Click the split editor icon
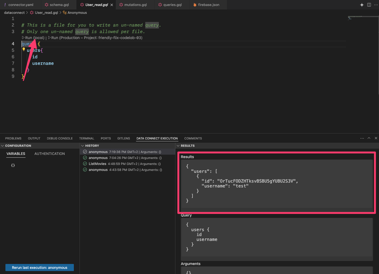The image size is (379, 274). coord(369,5)
